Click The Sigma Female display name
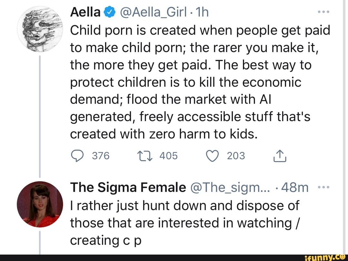Image resolution: width=348 pixels, height=261 pixels. tap(128, 187)
